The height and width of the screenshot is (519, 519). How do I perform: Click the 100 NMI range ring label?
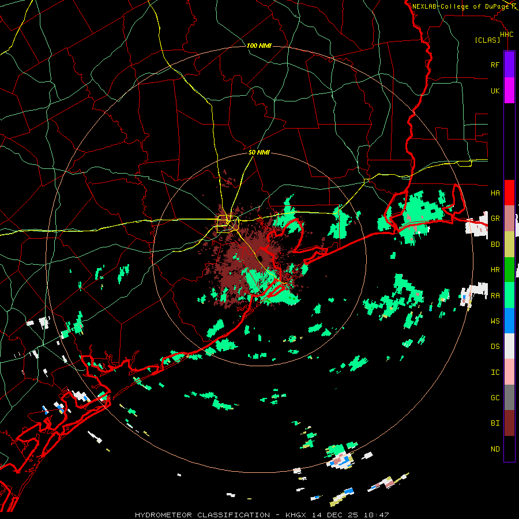coord(259,46)
